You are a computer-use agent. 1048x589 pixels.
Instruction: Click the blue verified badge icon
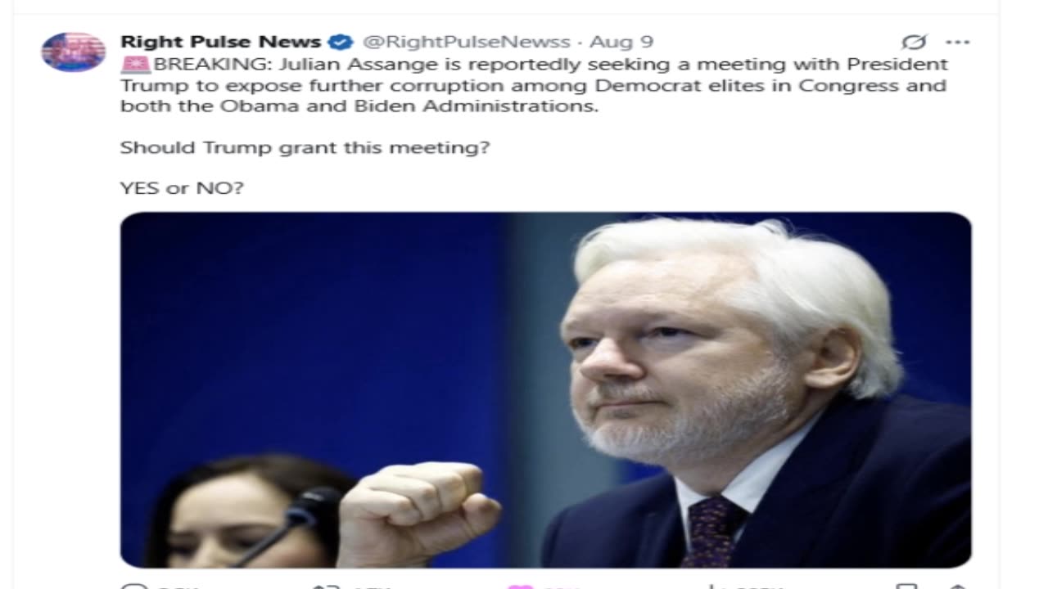pyautogui.click(x=341, y=42)
